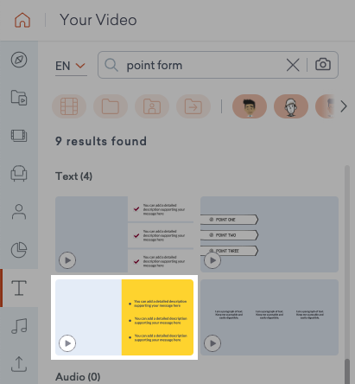
Task: Select the Text tool sidebar tab
Action: 19,288
